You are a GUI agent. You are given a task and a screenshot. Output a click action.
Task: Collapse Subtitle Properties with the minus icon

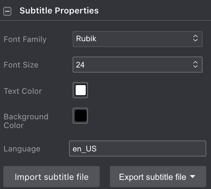(x=7, y=11)
